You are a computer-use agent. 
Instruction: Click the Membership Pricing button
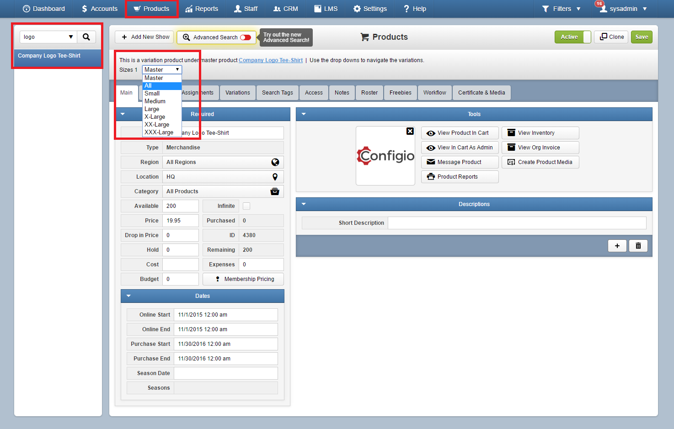point(243,279)
